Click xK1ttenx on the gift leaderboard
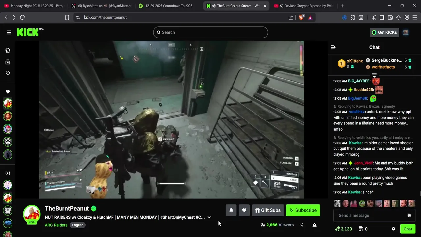421x237 pixels. (355, 61)
